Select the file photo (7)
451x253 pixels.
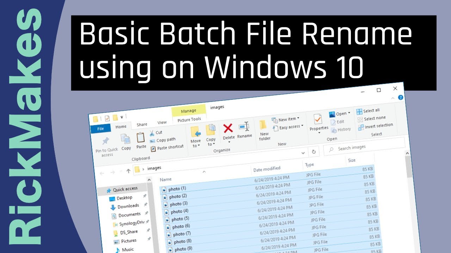181,234
